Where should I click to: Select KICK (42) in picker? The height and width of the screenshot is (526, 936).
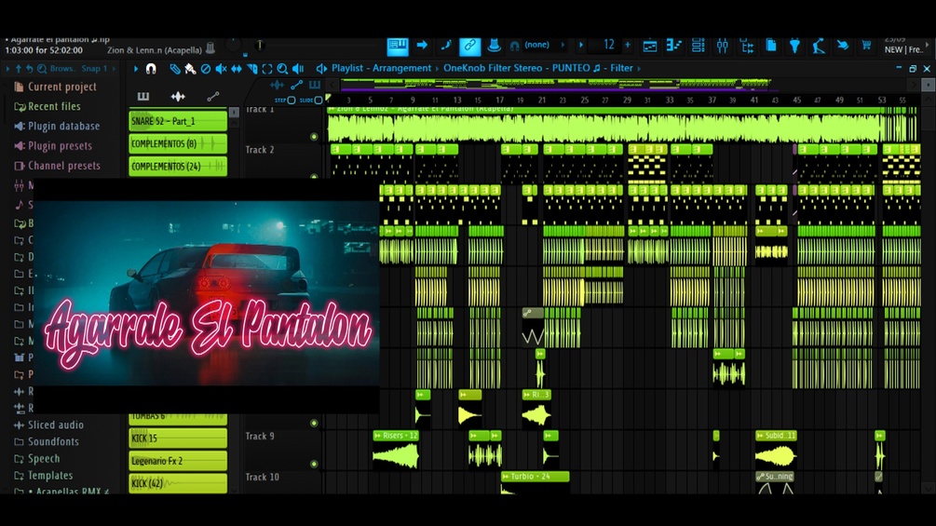point(178,483)
